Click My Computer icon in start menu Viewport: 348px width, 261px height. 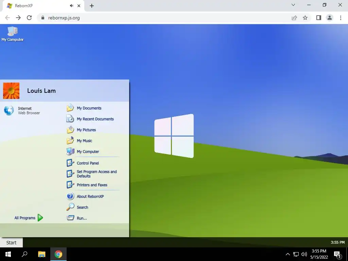70,152
